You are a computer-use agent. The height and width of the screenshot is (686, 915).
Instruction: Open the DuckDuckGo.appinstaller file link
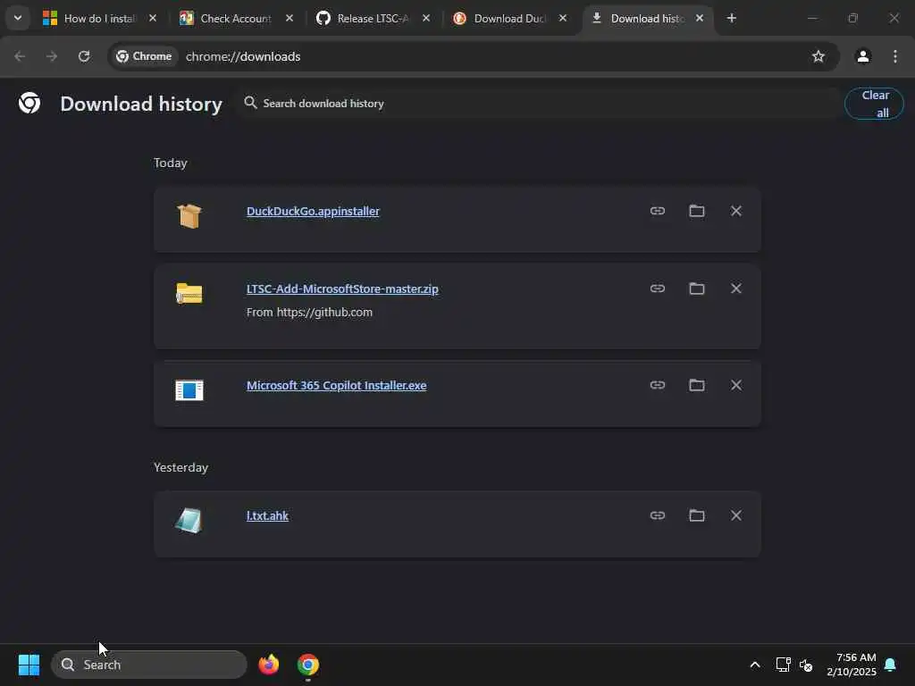coord(313,211)
